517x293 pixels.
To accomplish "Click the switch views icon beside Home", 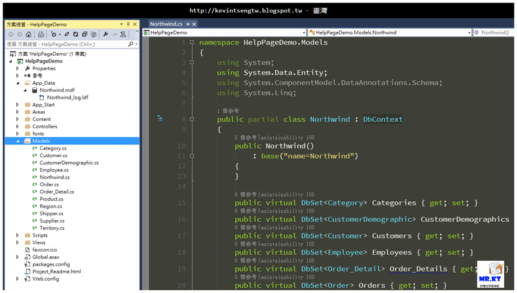I will pyautogui.click(x=41, y=34).
